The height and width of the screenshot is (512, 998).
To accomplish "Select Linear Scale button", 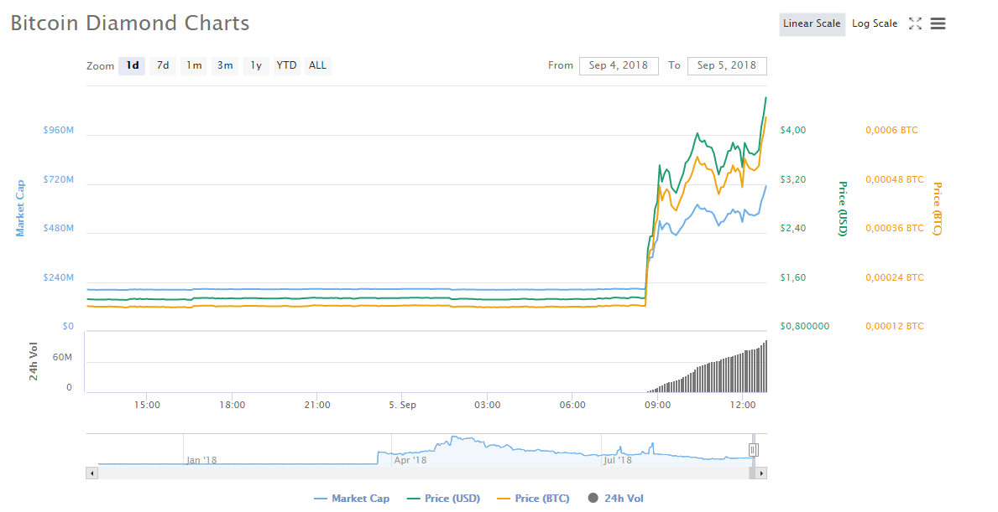I will click(812, 23).
